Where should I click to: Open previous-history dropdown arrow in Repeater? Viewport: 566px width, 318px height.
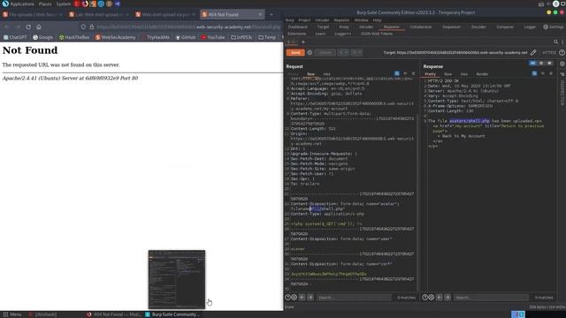346,53
